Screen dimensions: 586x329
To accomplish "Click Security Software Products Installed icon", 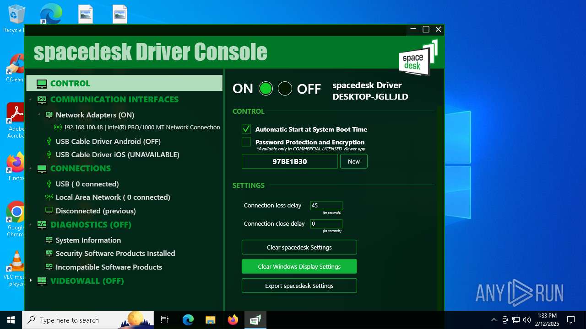I will pos(49,253).
